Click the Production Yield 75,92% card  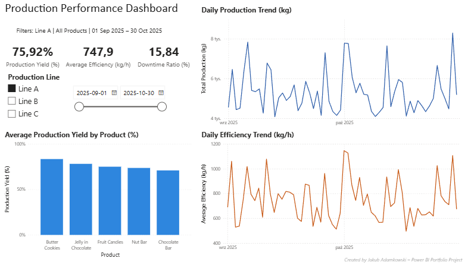33,56
